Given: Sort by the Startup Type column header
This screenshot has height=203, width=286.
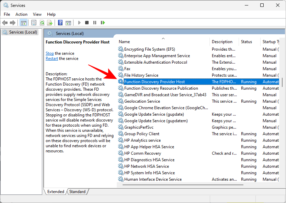Looking at the screenshot, I should (270, 42).
